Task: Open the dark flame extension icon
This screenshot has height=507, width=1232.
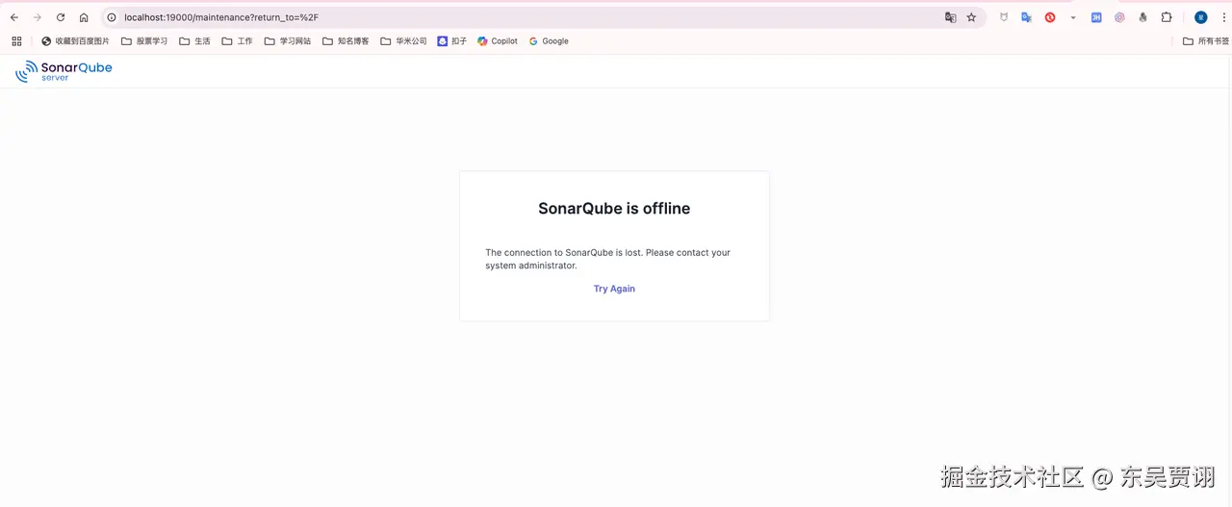Action: (1142, 17)
